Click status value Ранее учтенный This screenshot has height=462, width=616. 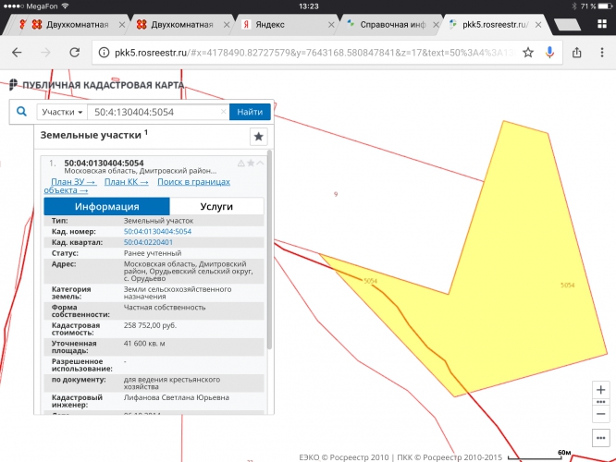pos(153,253)
